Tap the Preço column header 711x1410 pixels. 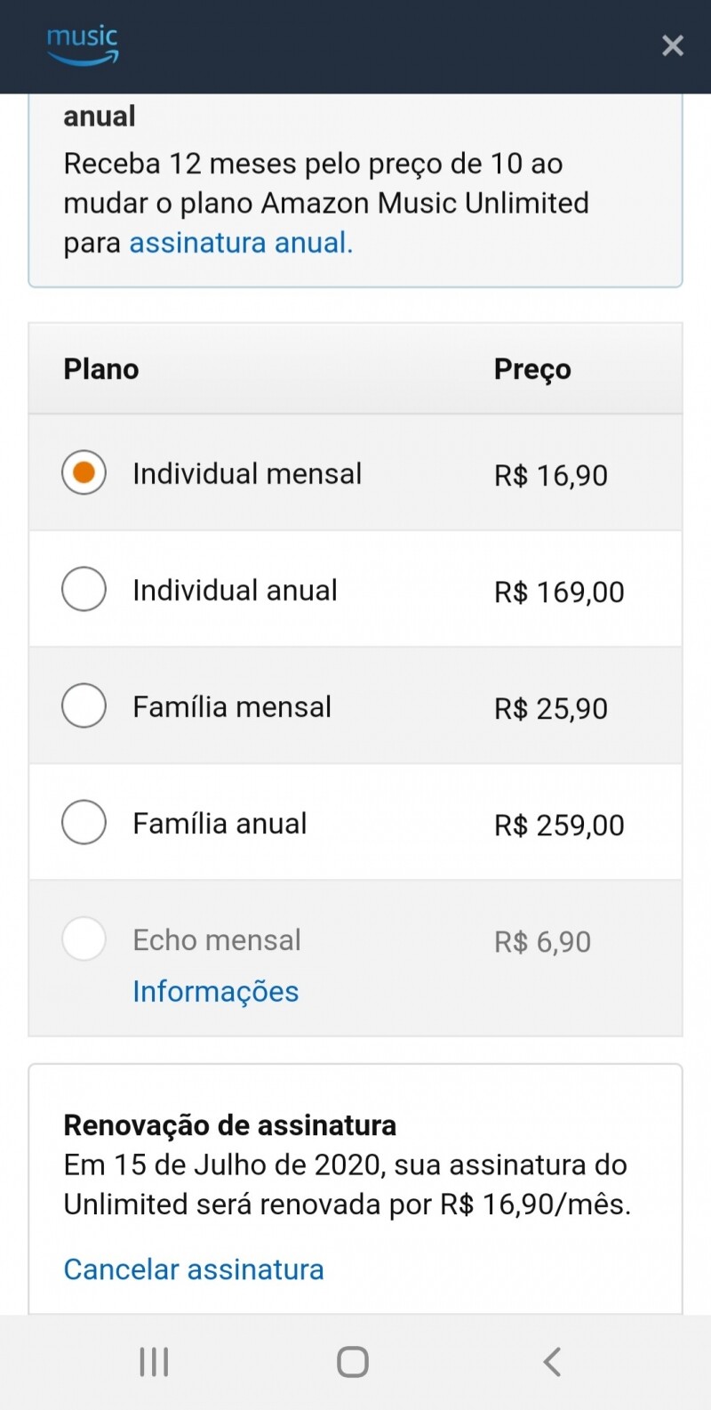click(532, 369)
